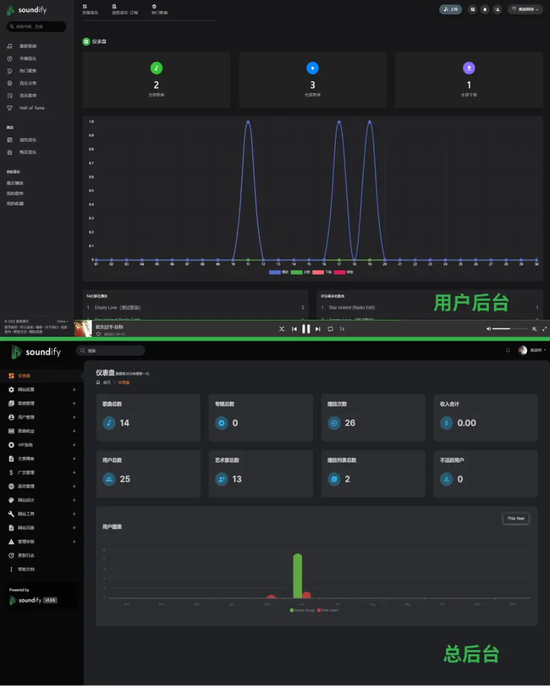Go back to the previous track
This screenshot has height=688, width=550.
tap(294, 329)
